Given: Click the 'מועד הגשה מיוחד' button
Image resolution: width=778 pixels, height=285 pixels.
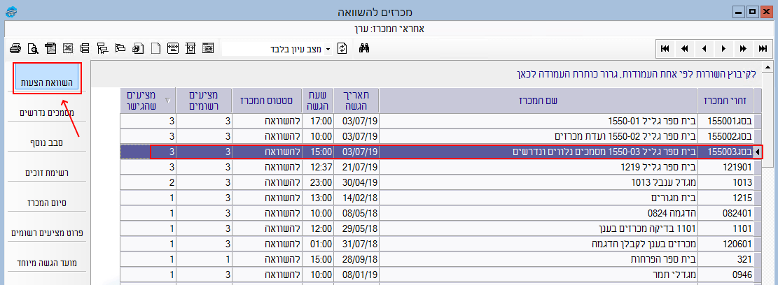Looking at the screenshot, I should (48, 262).
